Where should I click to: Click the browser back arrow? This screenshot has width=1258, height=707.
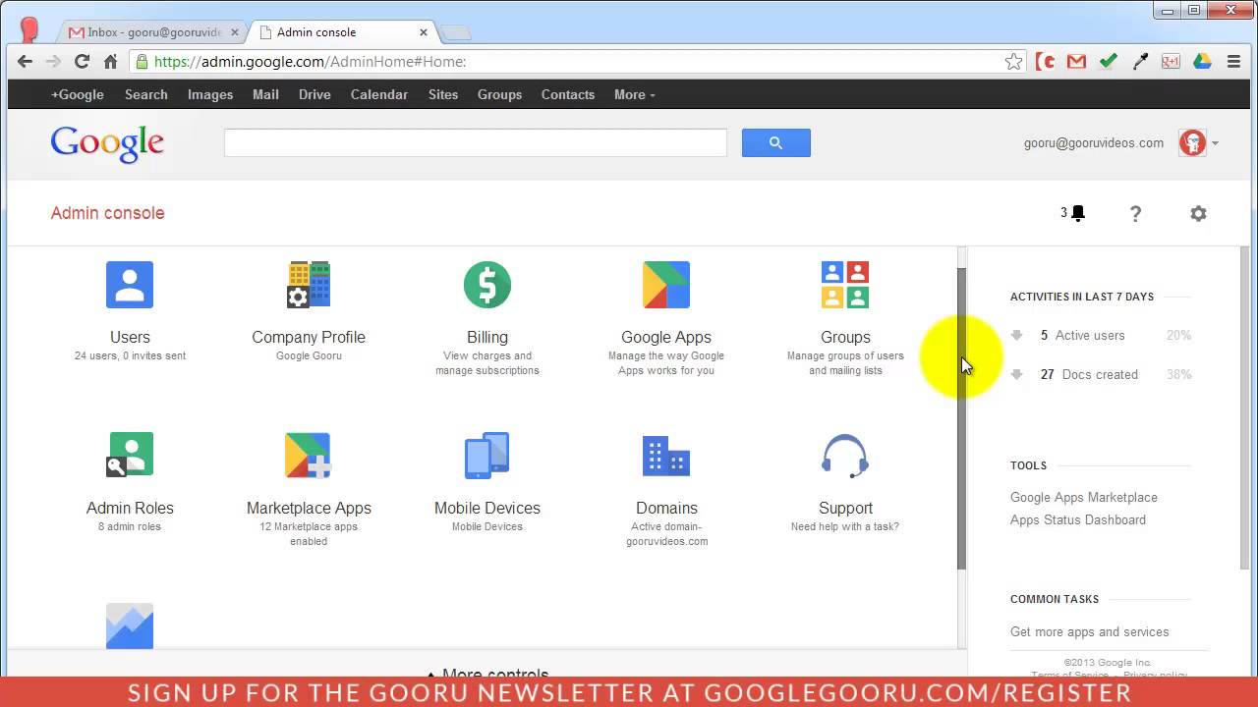pyautogui.click(x=26, y=61)
